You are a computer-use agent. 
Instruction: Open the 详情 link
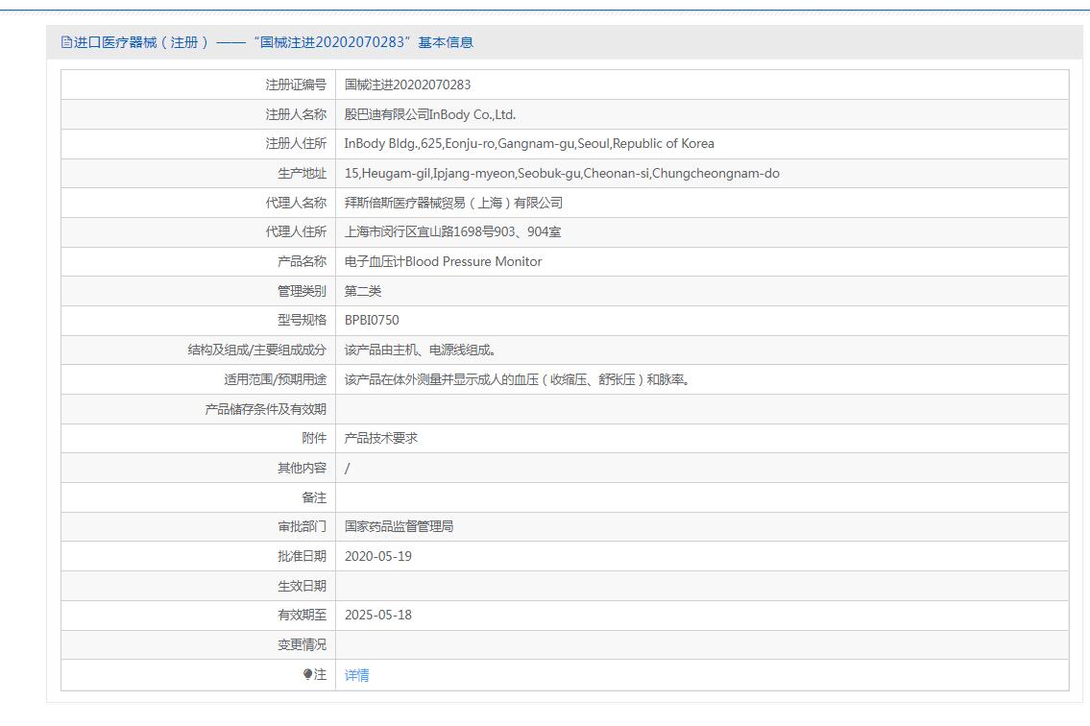click(x=356, y=676)
